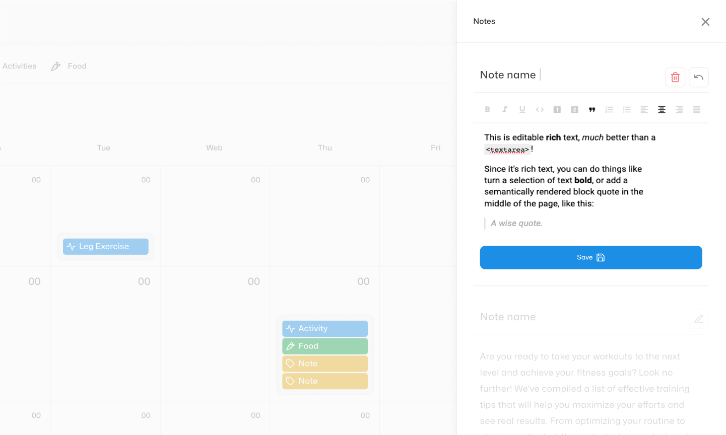
Task: Apply inline code formatting
Action: pyautogui.click(x=540, y=109)
